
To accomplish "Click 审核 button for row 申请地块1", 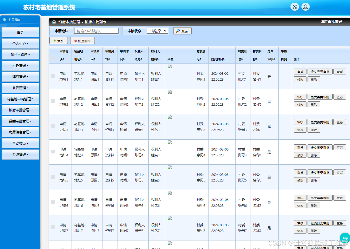I will click(300, 72).
